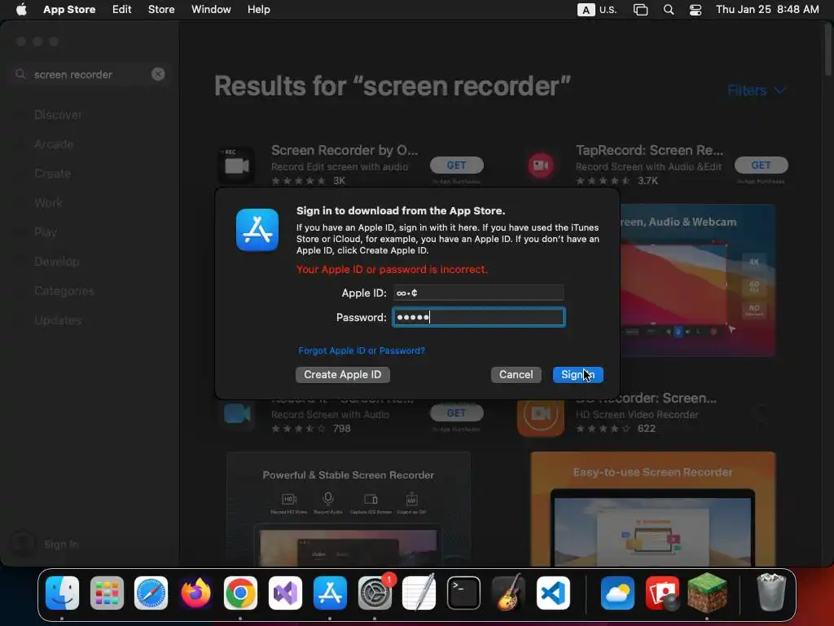
Task: Click Sign In at sidebar bottom
Action: point(61,544)
